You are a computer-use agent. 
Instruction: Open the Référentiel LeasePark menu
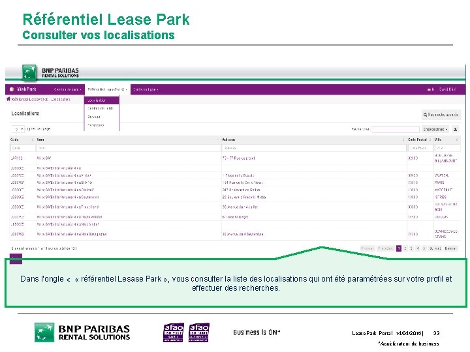tap(107, 89)
